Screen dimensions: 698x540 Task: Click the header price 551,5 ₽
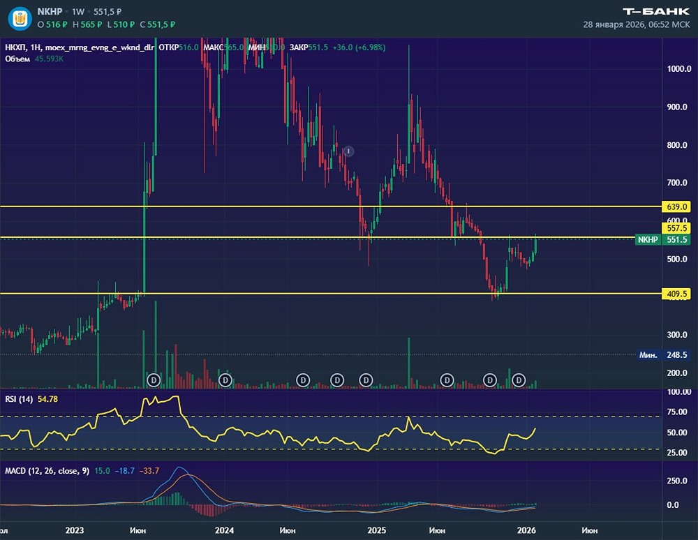coord(107,12)
